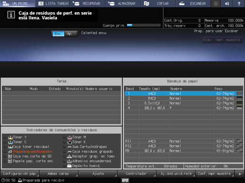Viewport: 245px width, 183px height.
Task: Click the Tóner K icon
Action: coord(70,142)
